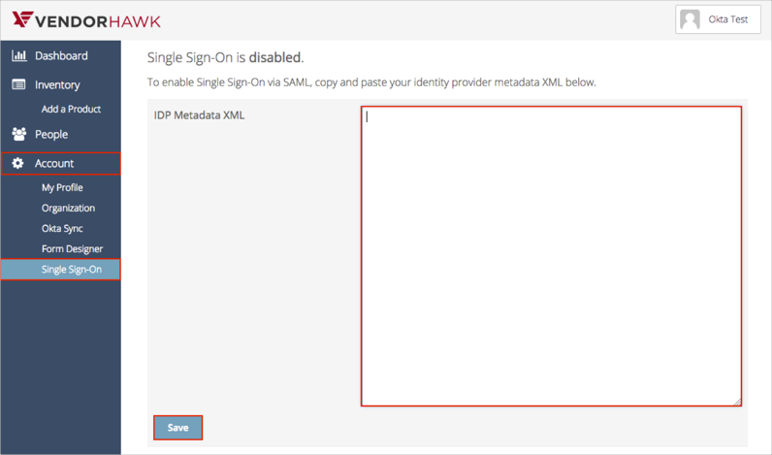The image size is (772, 455).
Task: Click the Account gear icon
Action: 18,163
